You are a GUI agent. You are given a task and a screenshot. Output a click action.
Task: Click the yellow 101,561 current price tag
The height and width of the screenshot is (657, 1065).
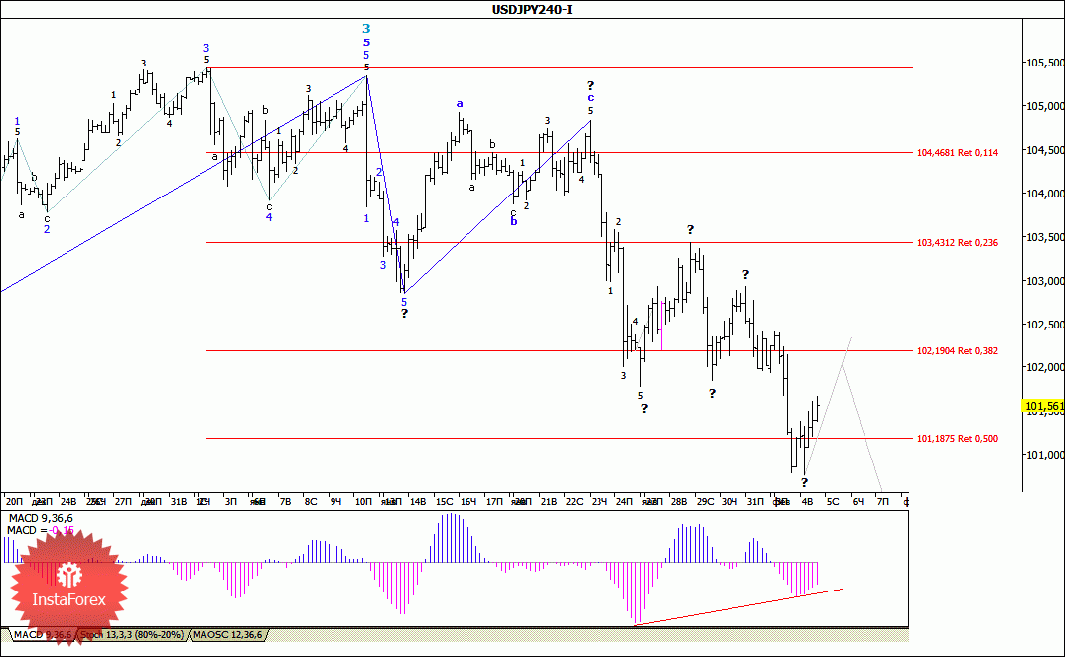point(1043,406)
